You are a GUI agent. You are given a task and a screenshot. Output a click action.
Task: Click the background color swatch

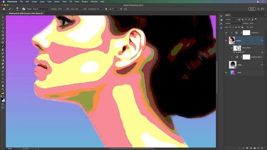[4, 100]
